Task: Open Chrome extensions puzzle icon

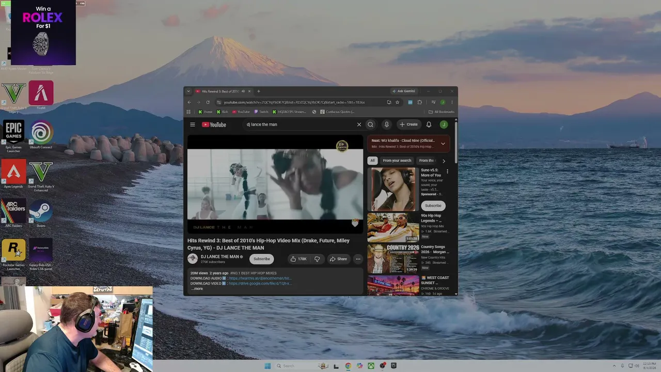Action: click(419, 102)
